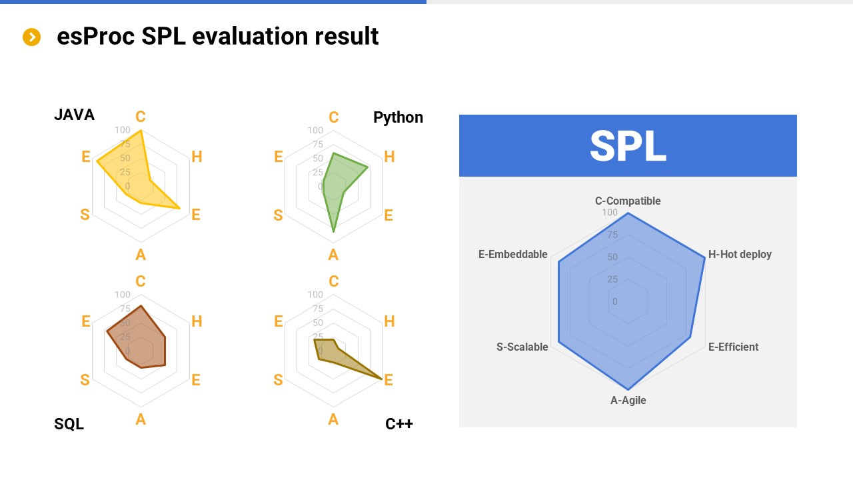
Task: Select the large blue SPL radar polygon
Action: pyautogui.click(x=628, y=300)
